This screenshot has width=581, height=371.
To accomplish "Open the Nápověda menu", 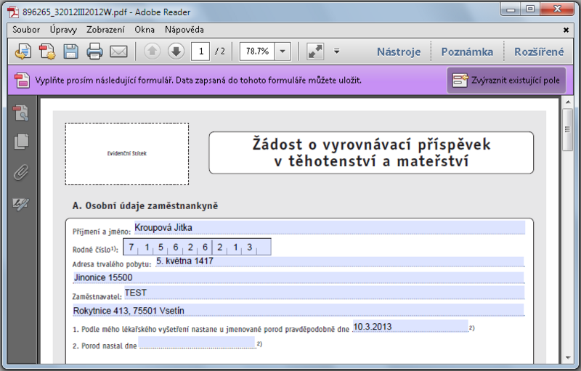I will click(x=184, y=30).
